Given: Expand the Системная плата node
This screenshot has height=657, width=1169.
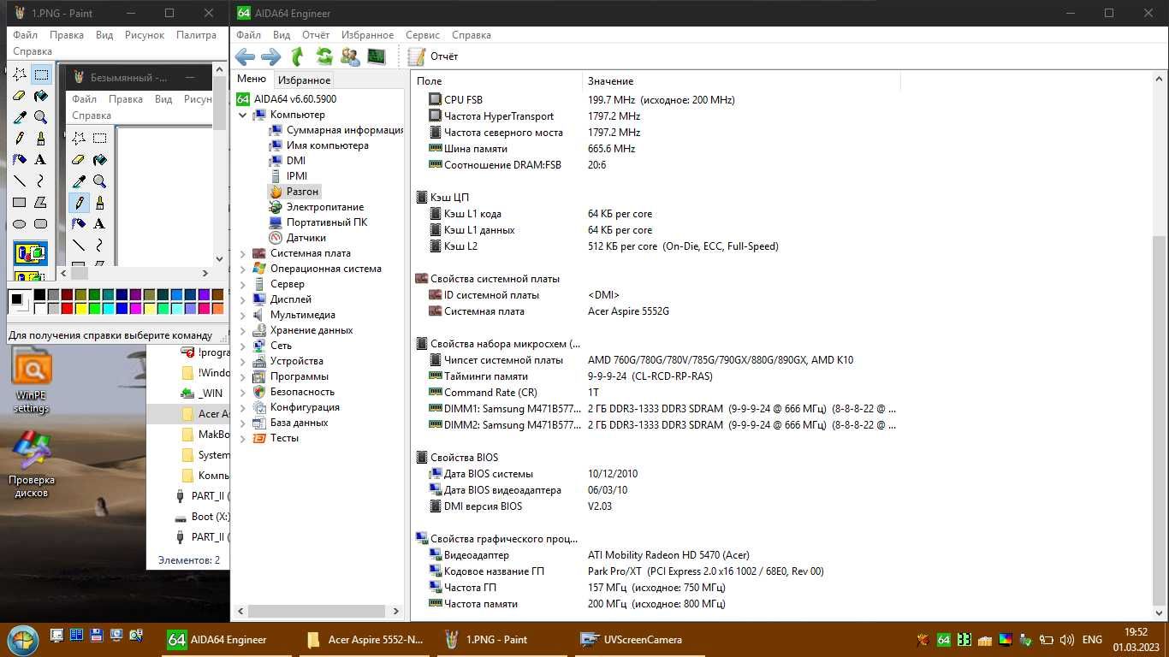Looking at the screenshot, I should point(243,253).
